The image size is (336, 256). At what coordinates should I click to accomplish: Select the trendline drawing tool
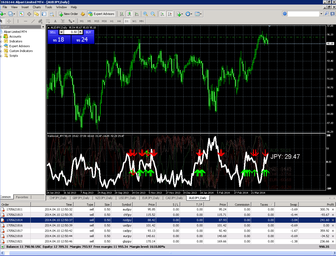tap(33, 21)
